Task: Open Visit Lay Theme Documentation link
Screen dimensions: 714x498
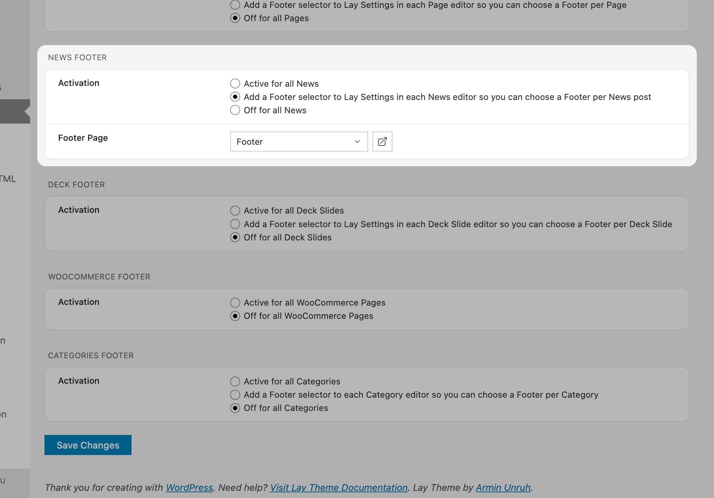Action: pyautogui.click(x=339, y=488)
